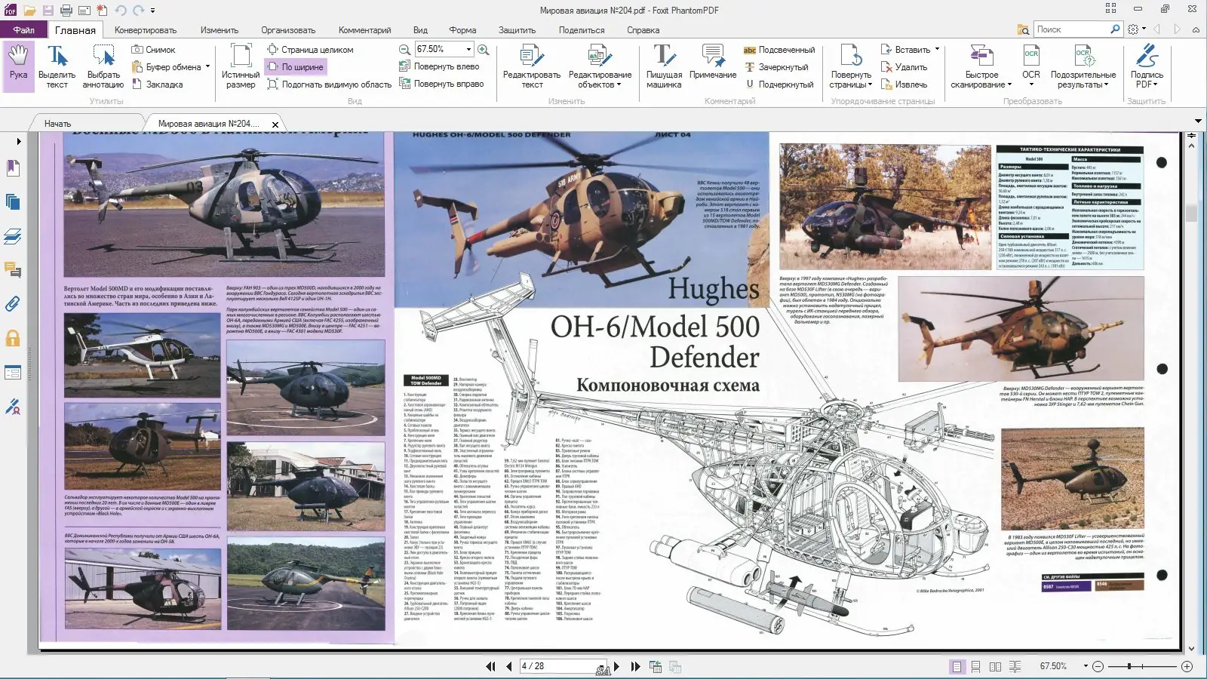Activate the Выделить текст tool
Image resolution: width=1207 pixels, height=679 pixels.
click(57, 66)
